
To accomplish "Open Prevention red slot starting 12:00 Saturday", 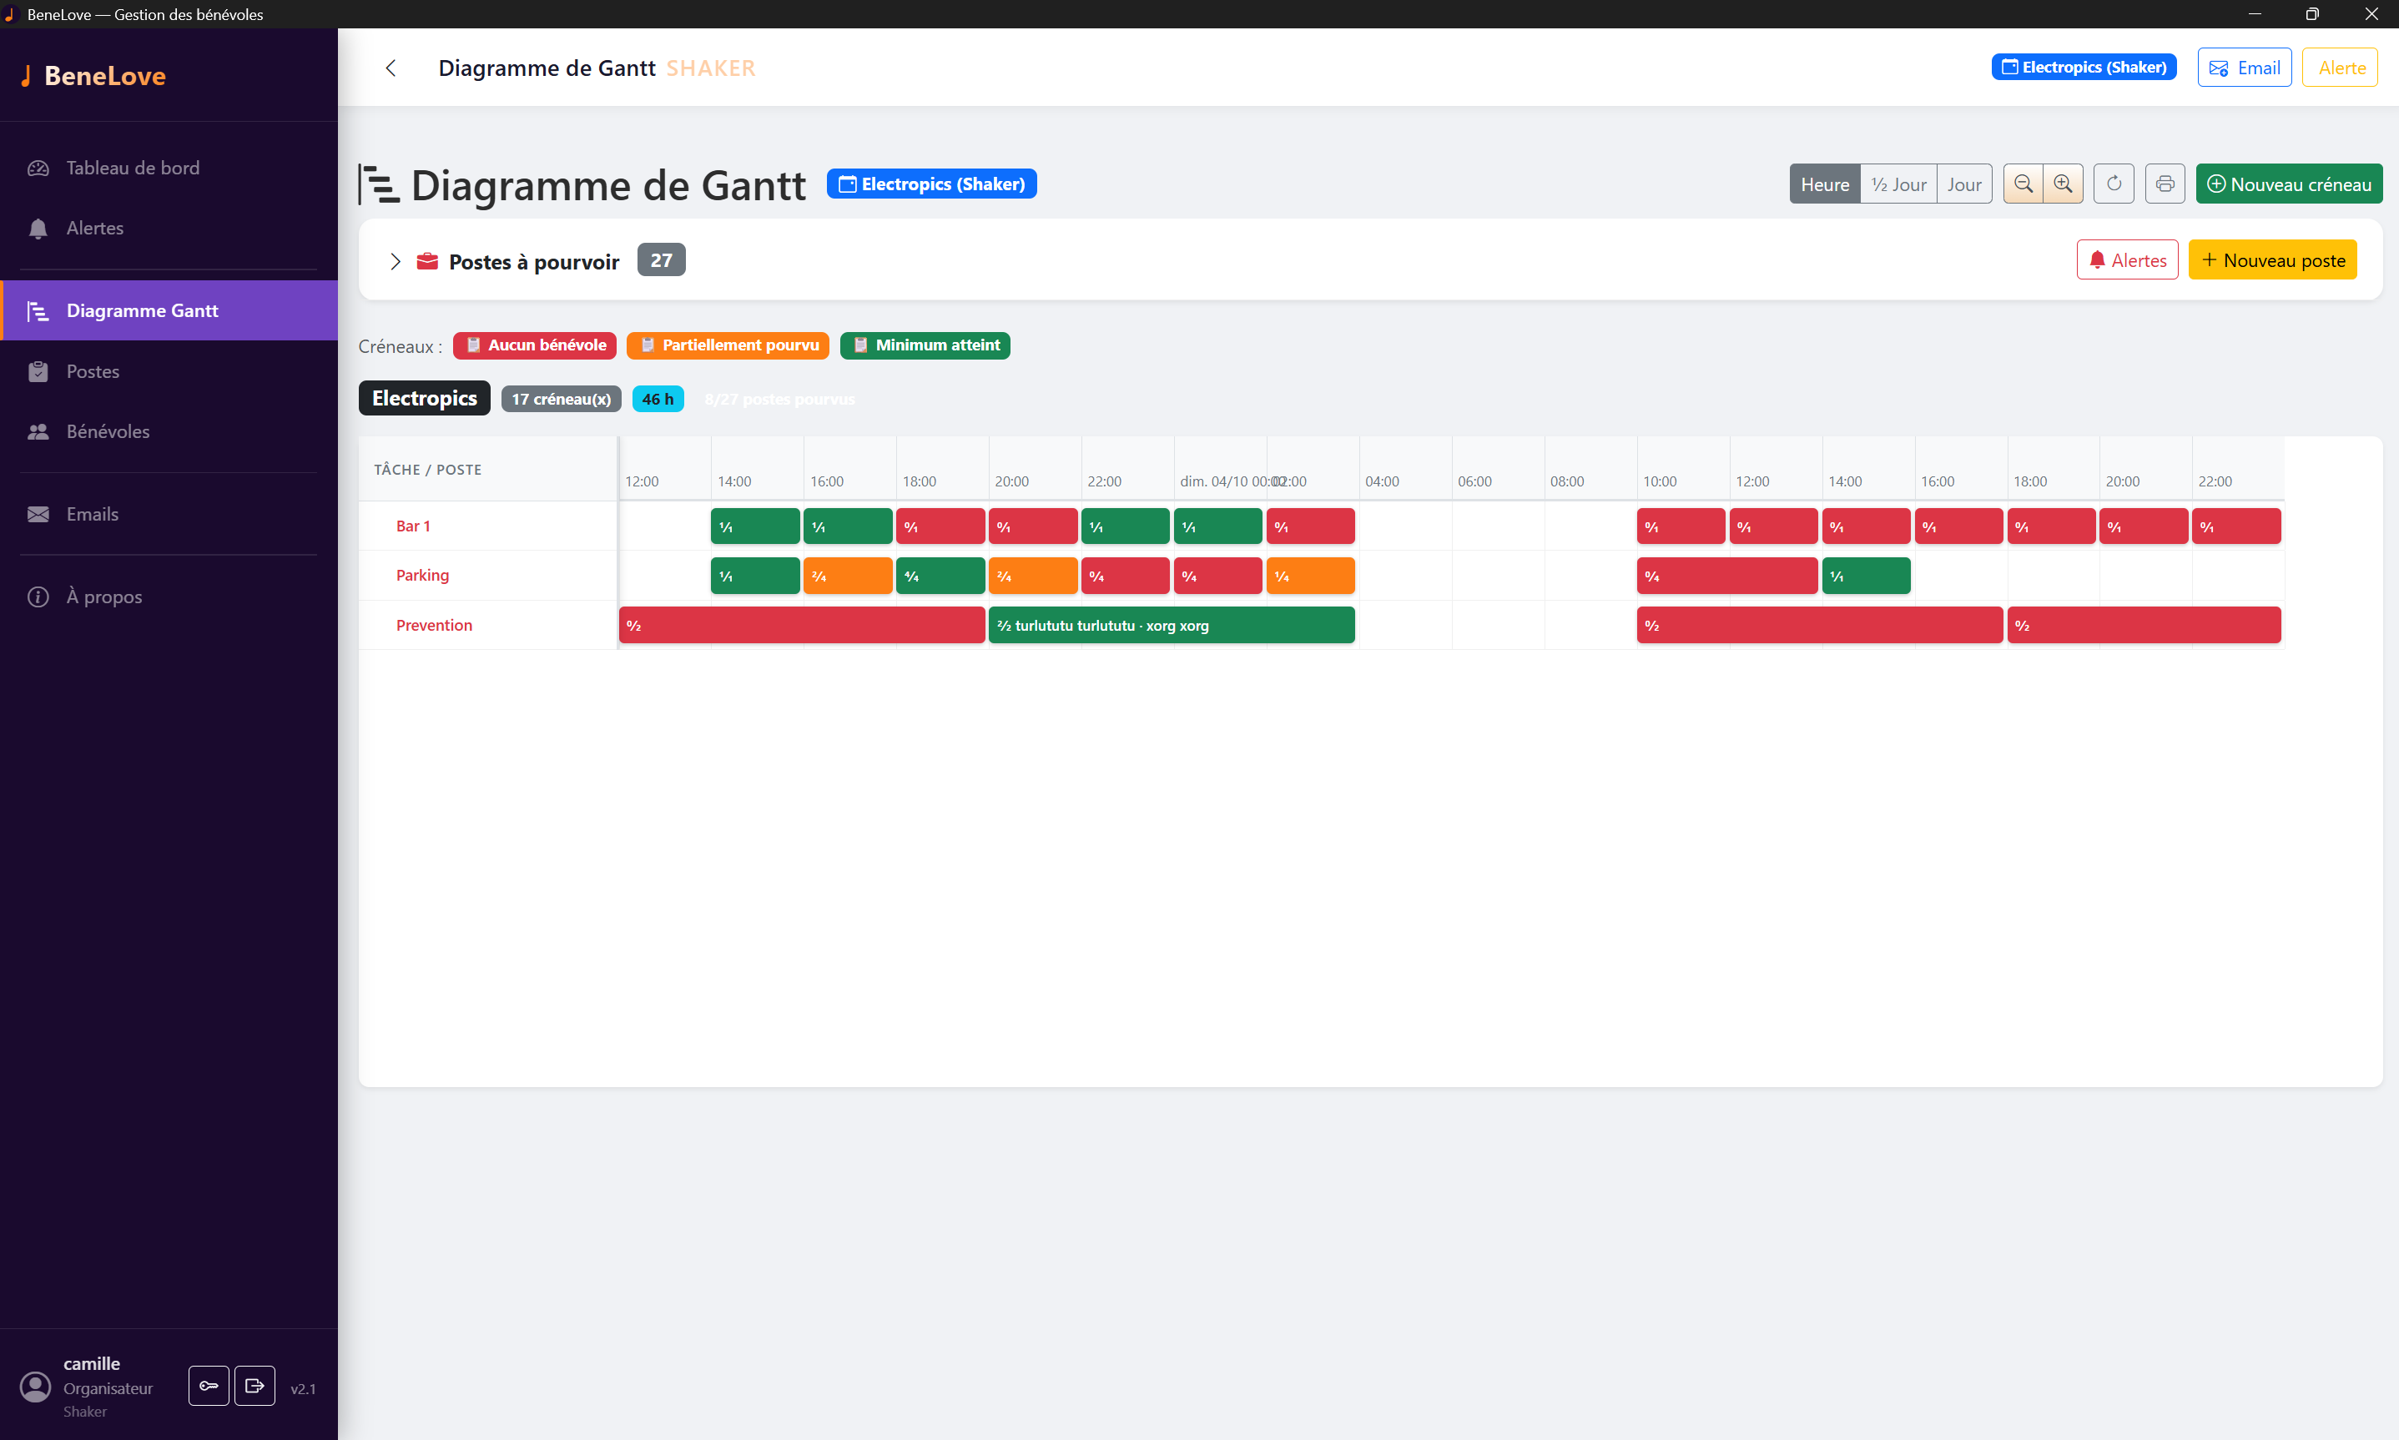I will [x=802, y=626].
